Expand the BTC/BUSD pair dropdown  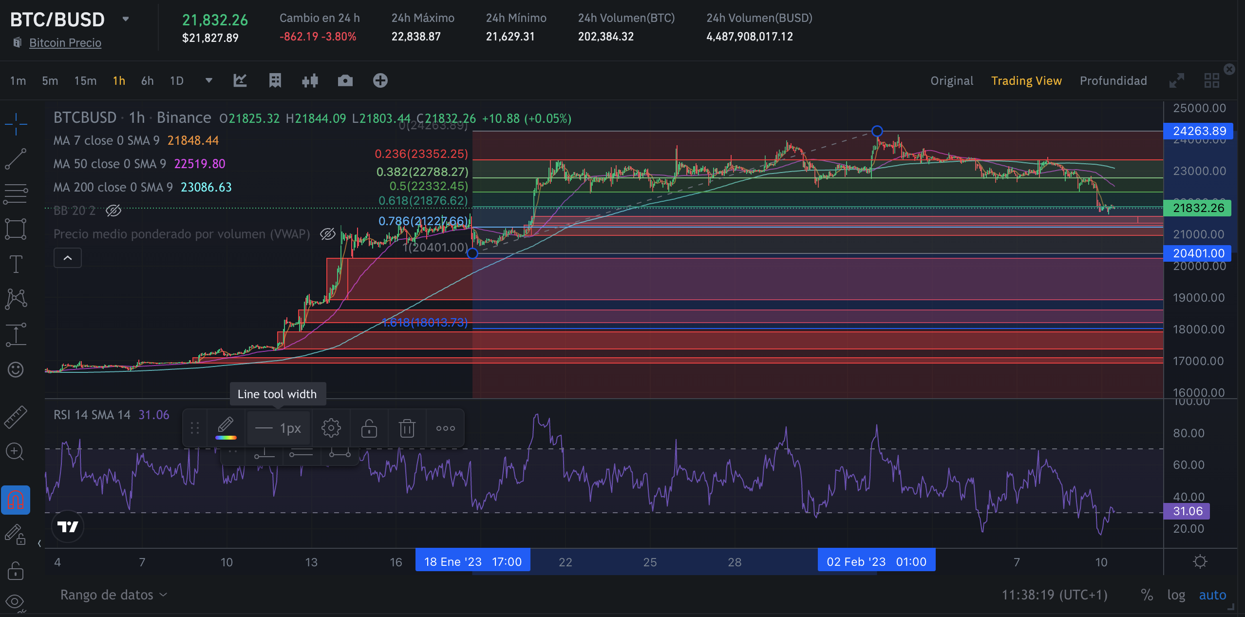tap(126, 19)
